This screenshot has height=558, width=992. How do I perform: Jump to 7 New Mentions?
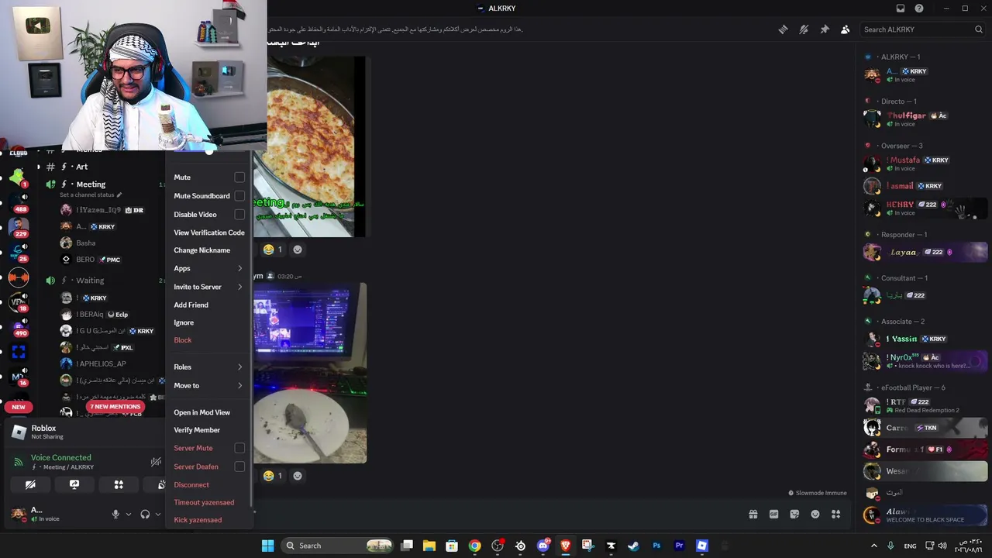pos(115,407)
